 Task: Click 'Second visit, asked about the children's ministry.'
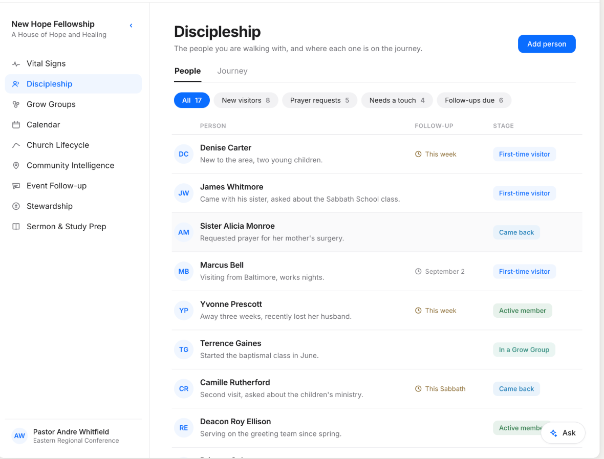tap(282, 395)
